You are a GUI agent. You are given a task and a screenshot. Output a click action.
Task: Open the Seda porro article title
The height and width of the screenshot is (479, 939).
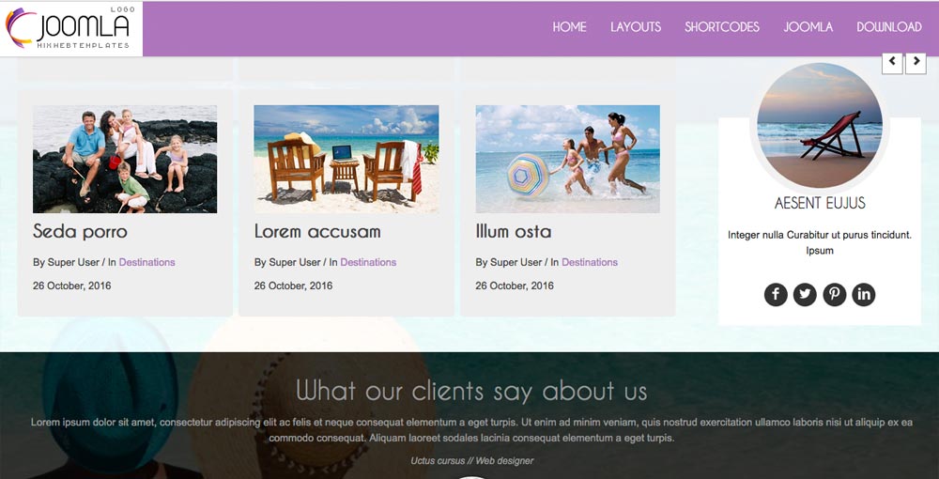(80, 231)
